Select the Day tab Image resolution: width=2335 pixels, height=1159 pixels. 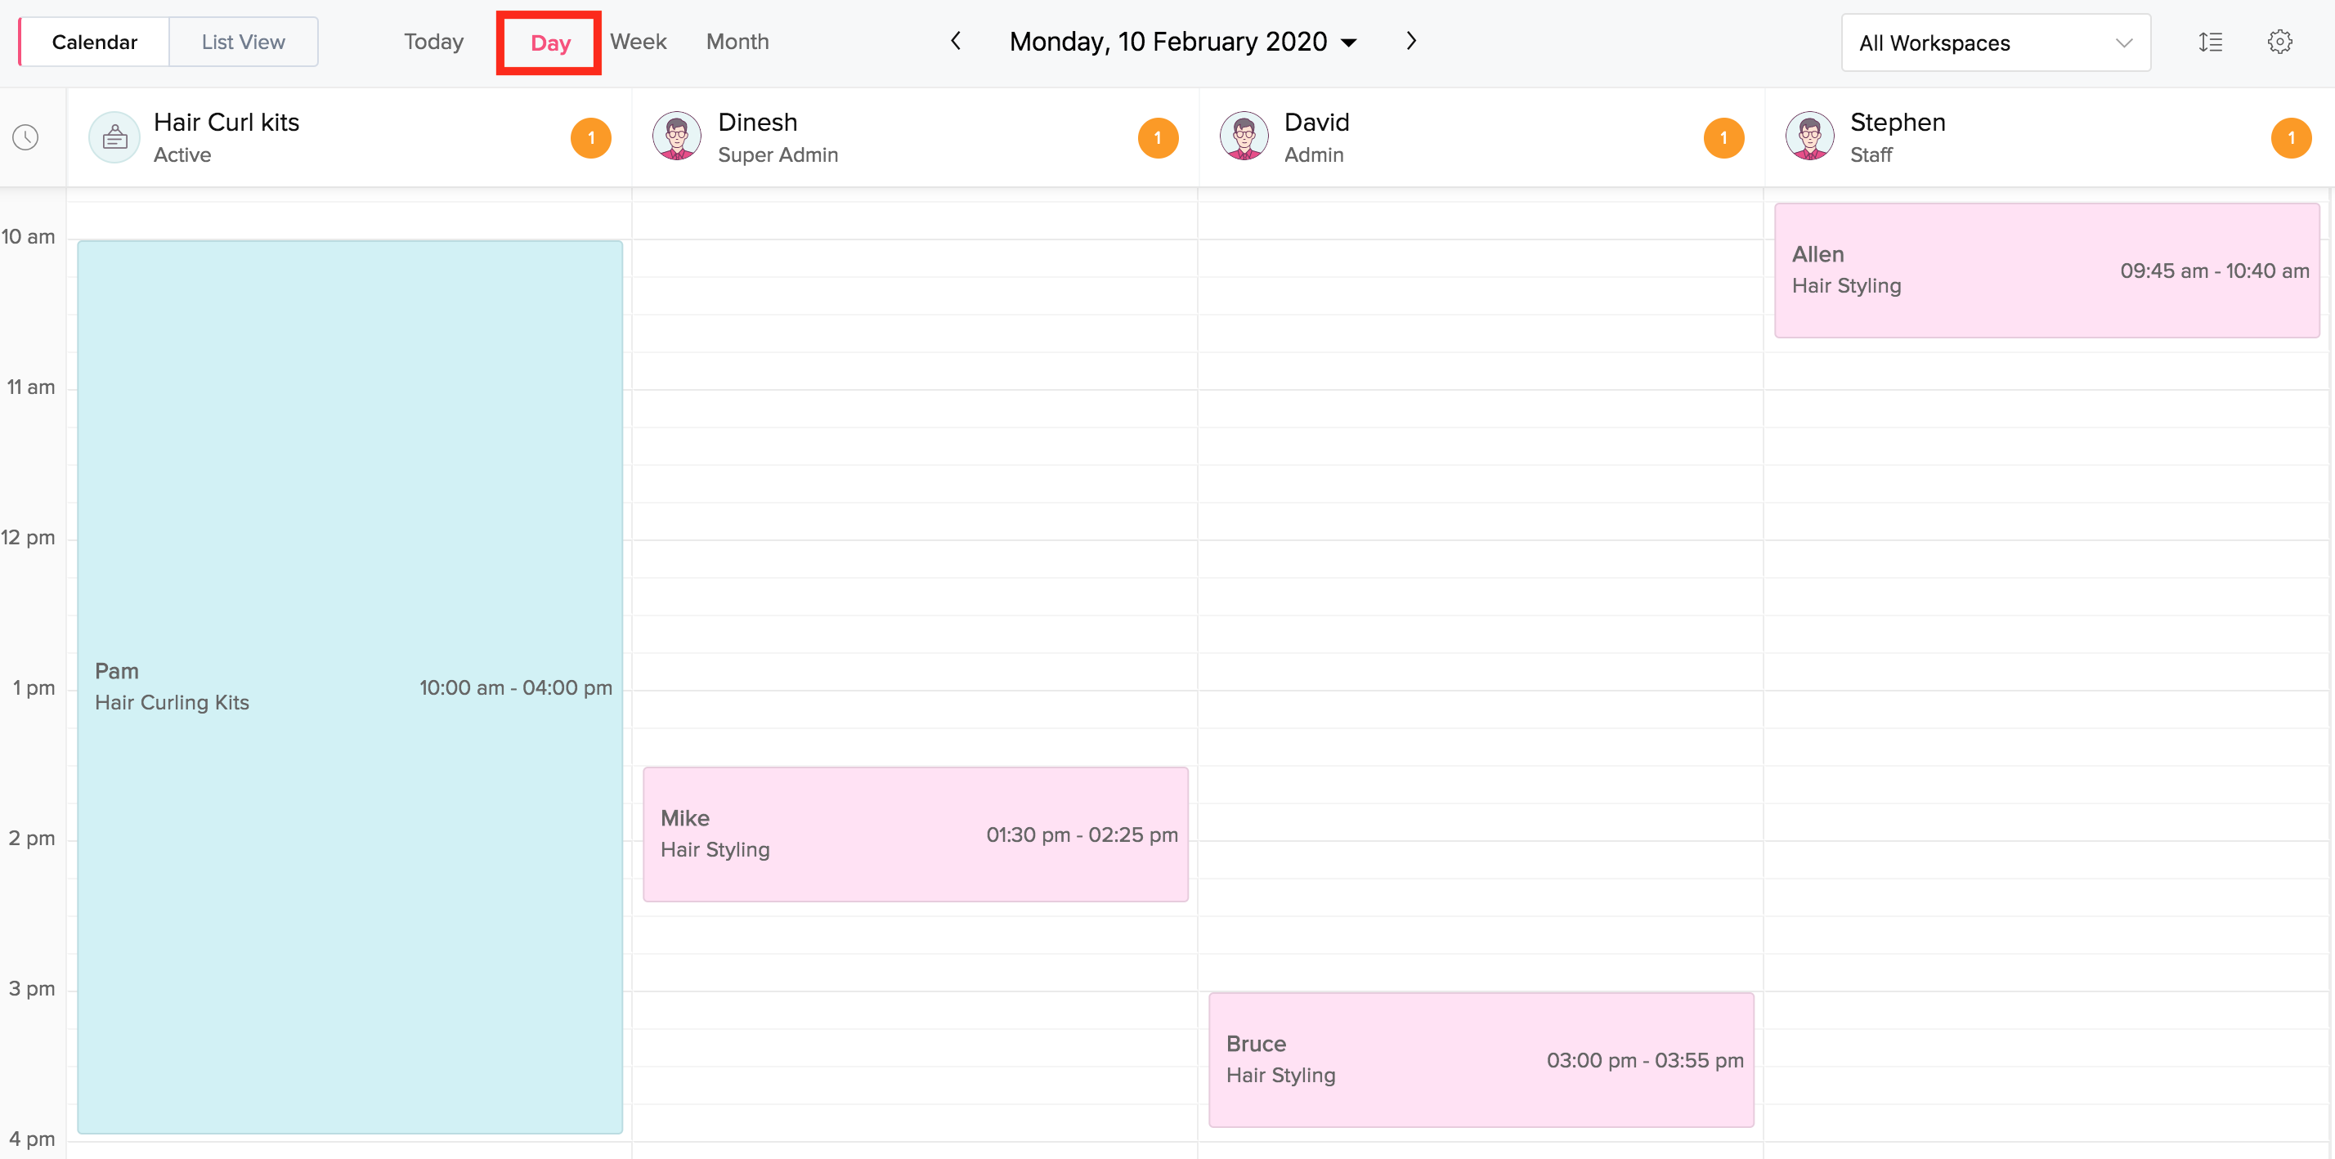pos(549,43)
